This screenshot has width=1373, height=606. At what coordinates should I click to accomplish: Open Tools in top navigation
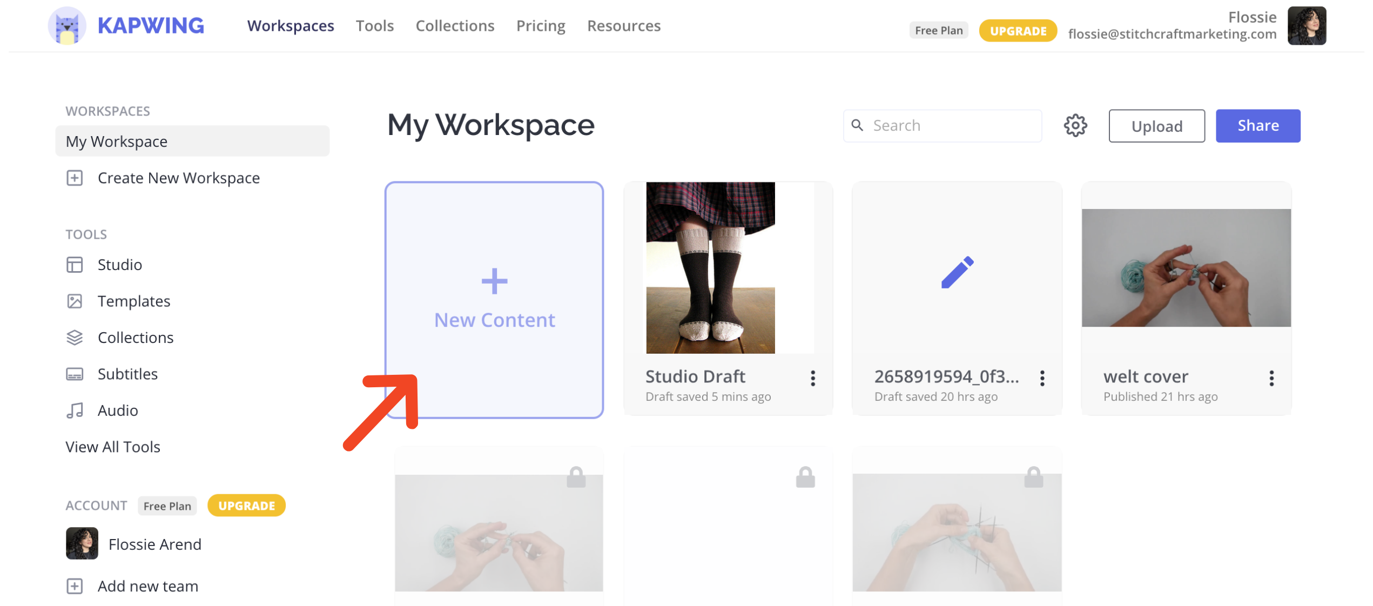coord(374,26)
